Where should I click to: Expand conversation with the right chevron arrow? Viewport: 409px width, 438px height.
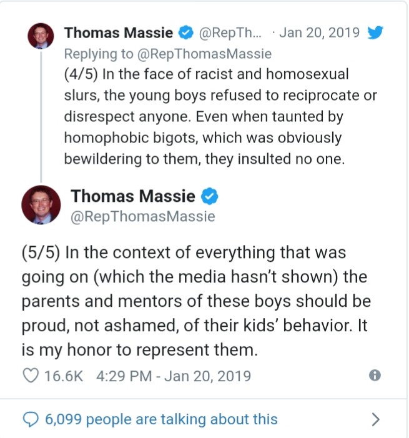[x=375, y=419]
